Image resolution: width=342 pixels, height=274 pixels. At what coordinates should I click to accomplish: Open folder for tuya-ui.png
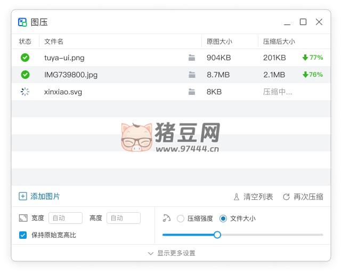click(x=192, y=58)
